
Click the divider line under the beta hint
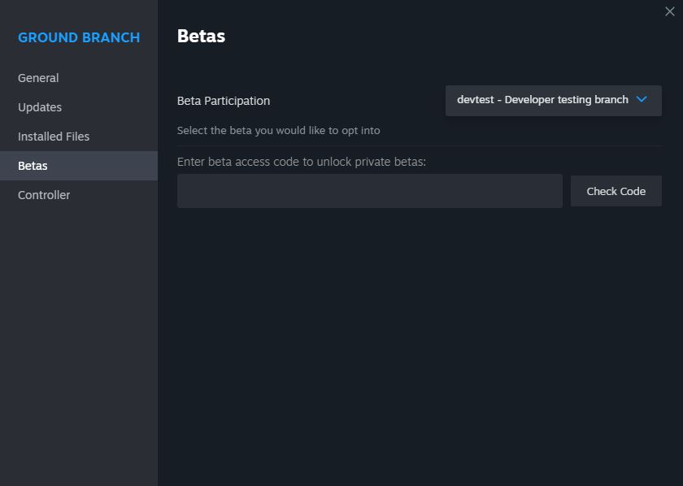(x=419, y=146)
